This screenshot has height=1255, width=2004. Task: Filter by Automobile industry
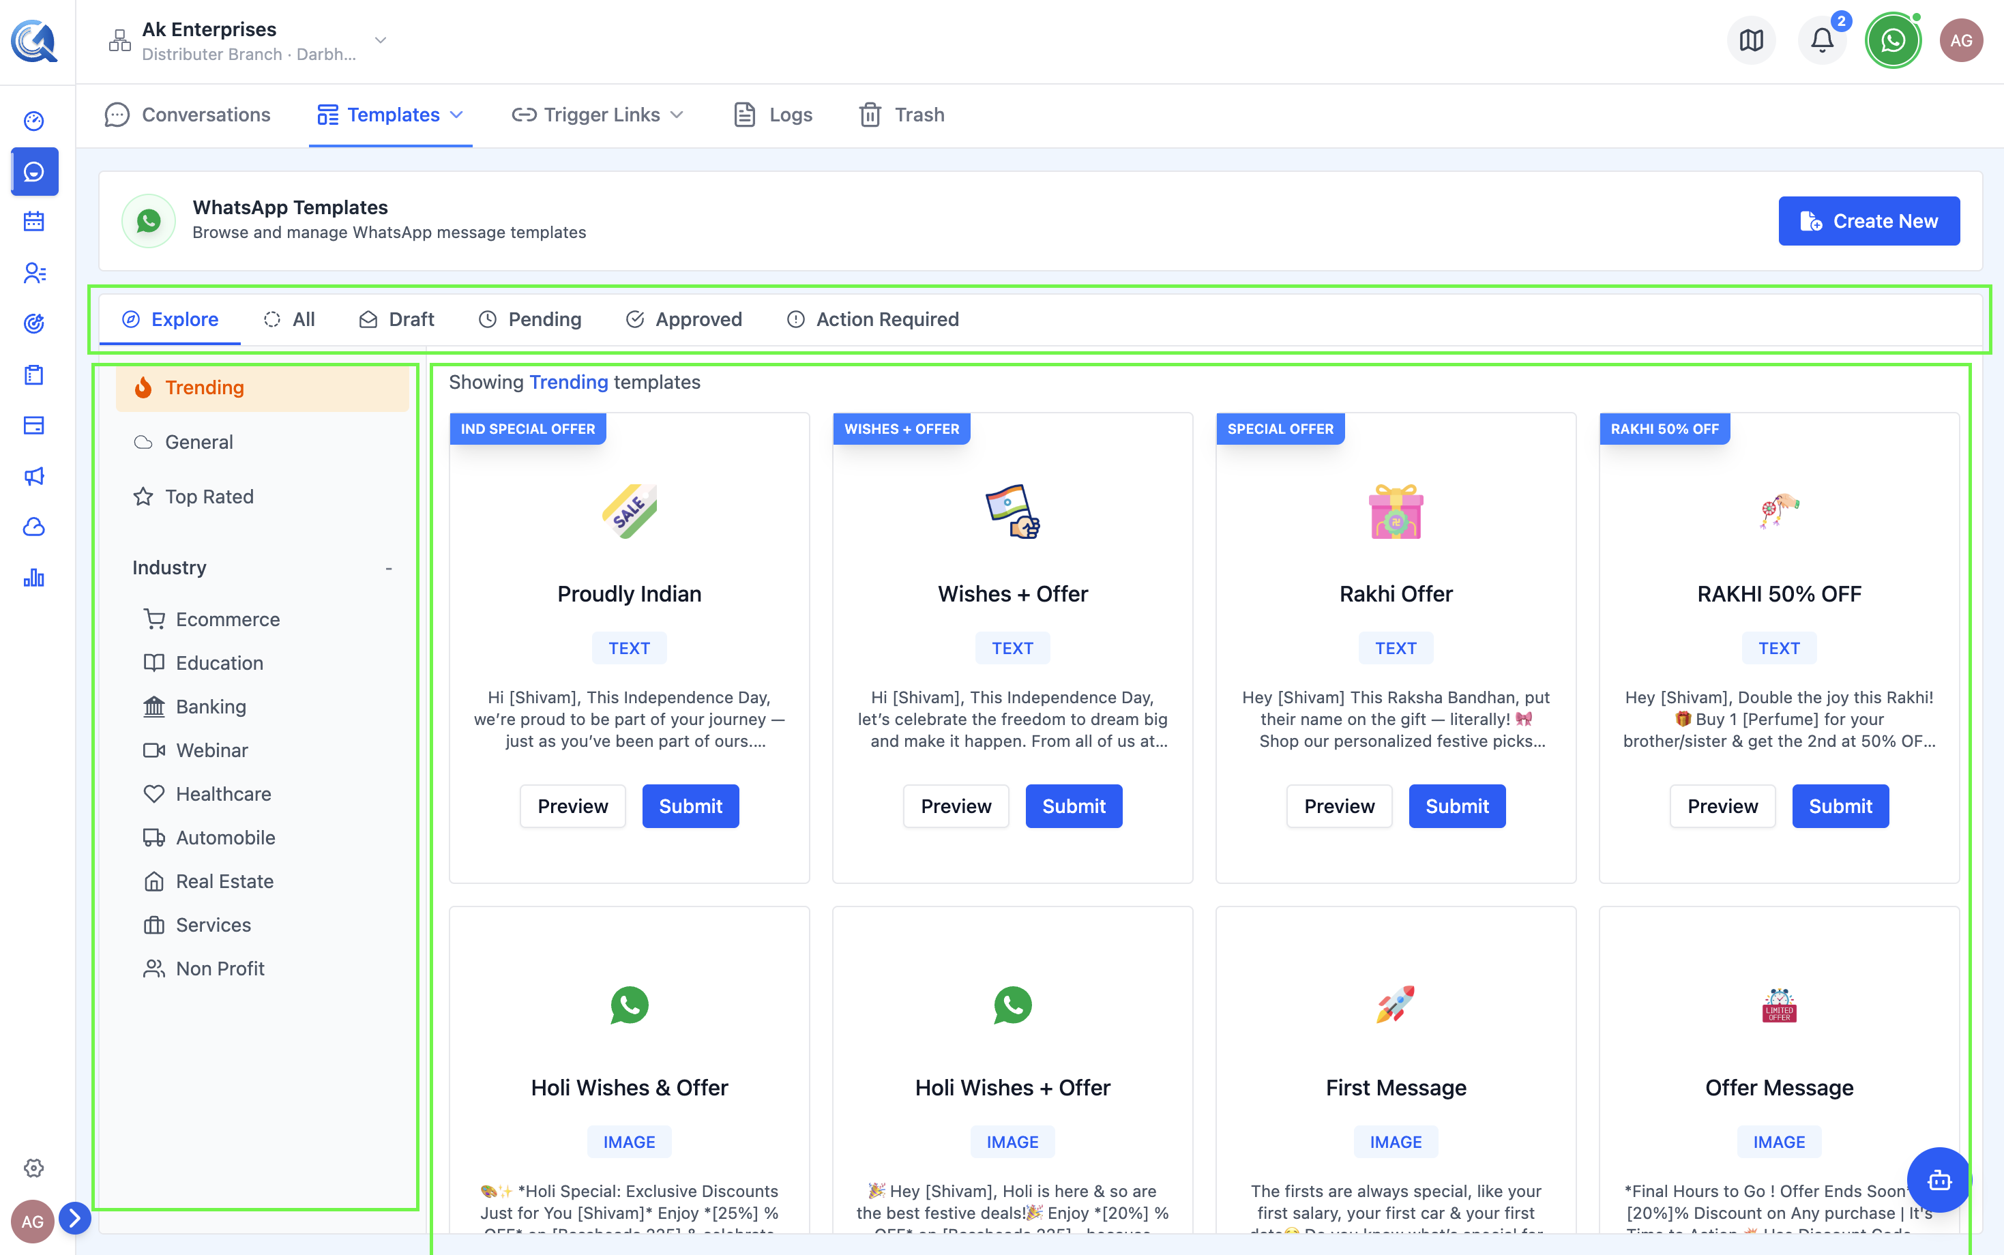coord(209,838)
